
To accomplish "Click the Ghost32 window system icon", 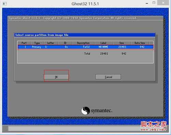I will click(x=4, y=4).
